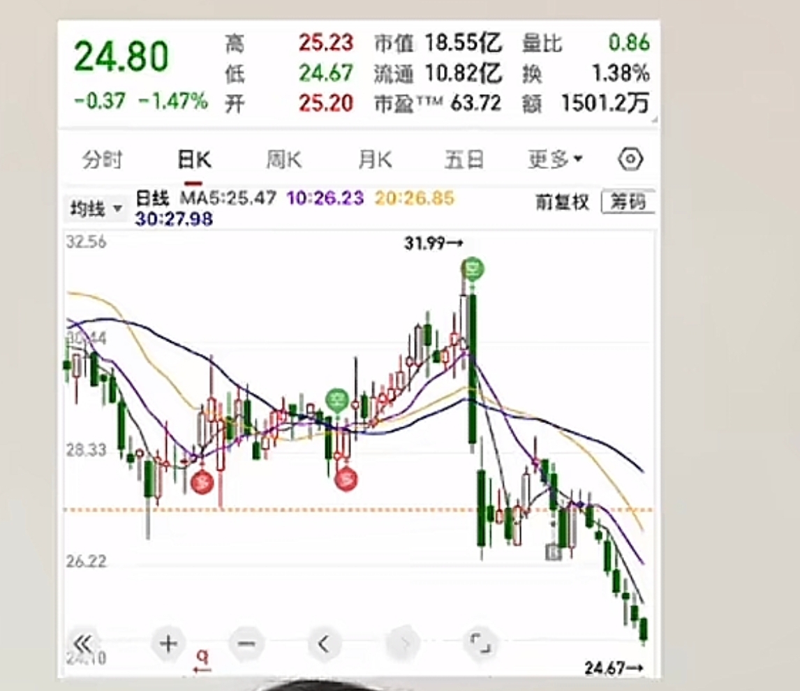Zoom in chart with plus icon

point(168,644)
